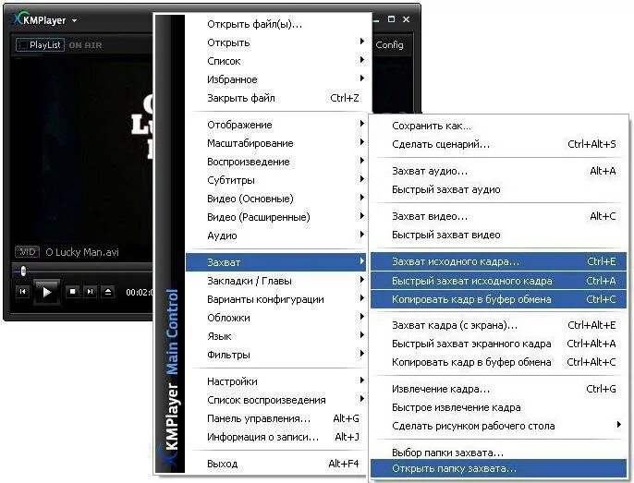Expand the Открыть submenu
634x483 pixels.
point(276,42)
